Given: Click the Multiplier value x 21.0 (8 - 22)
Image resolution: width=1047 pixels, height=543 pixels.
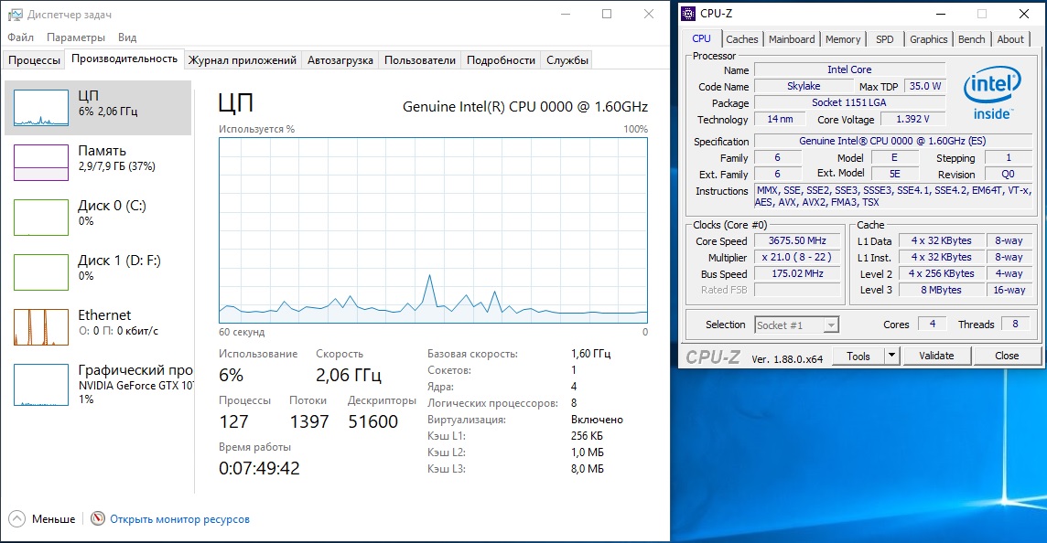Looking at the screenshot, I should click(797, 257).
